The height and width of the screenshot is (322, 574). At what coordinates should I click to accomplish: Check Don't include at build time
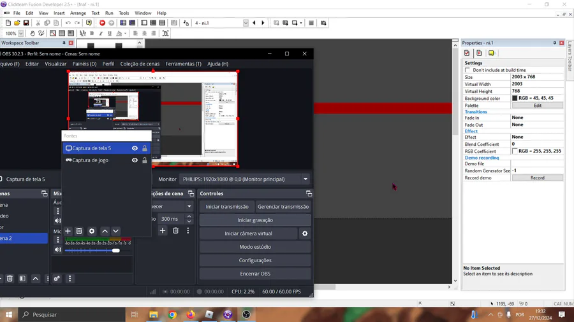(x=467, y=70)
